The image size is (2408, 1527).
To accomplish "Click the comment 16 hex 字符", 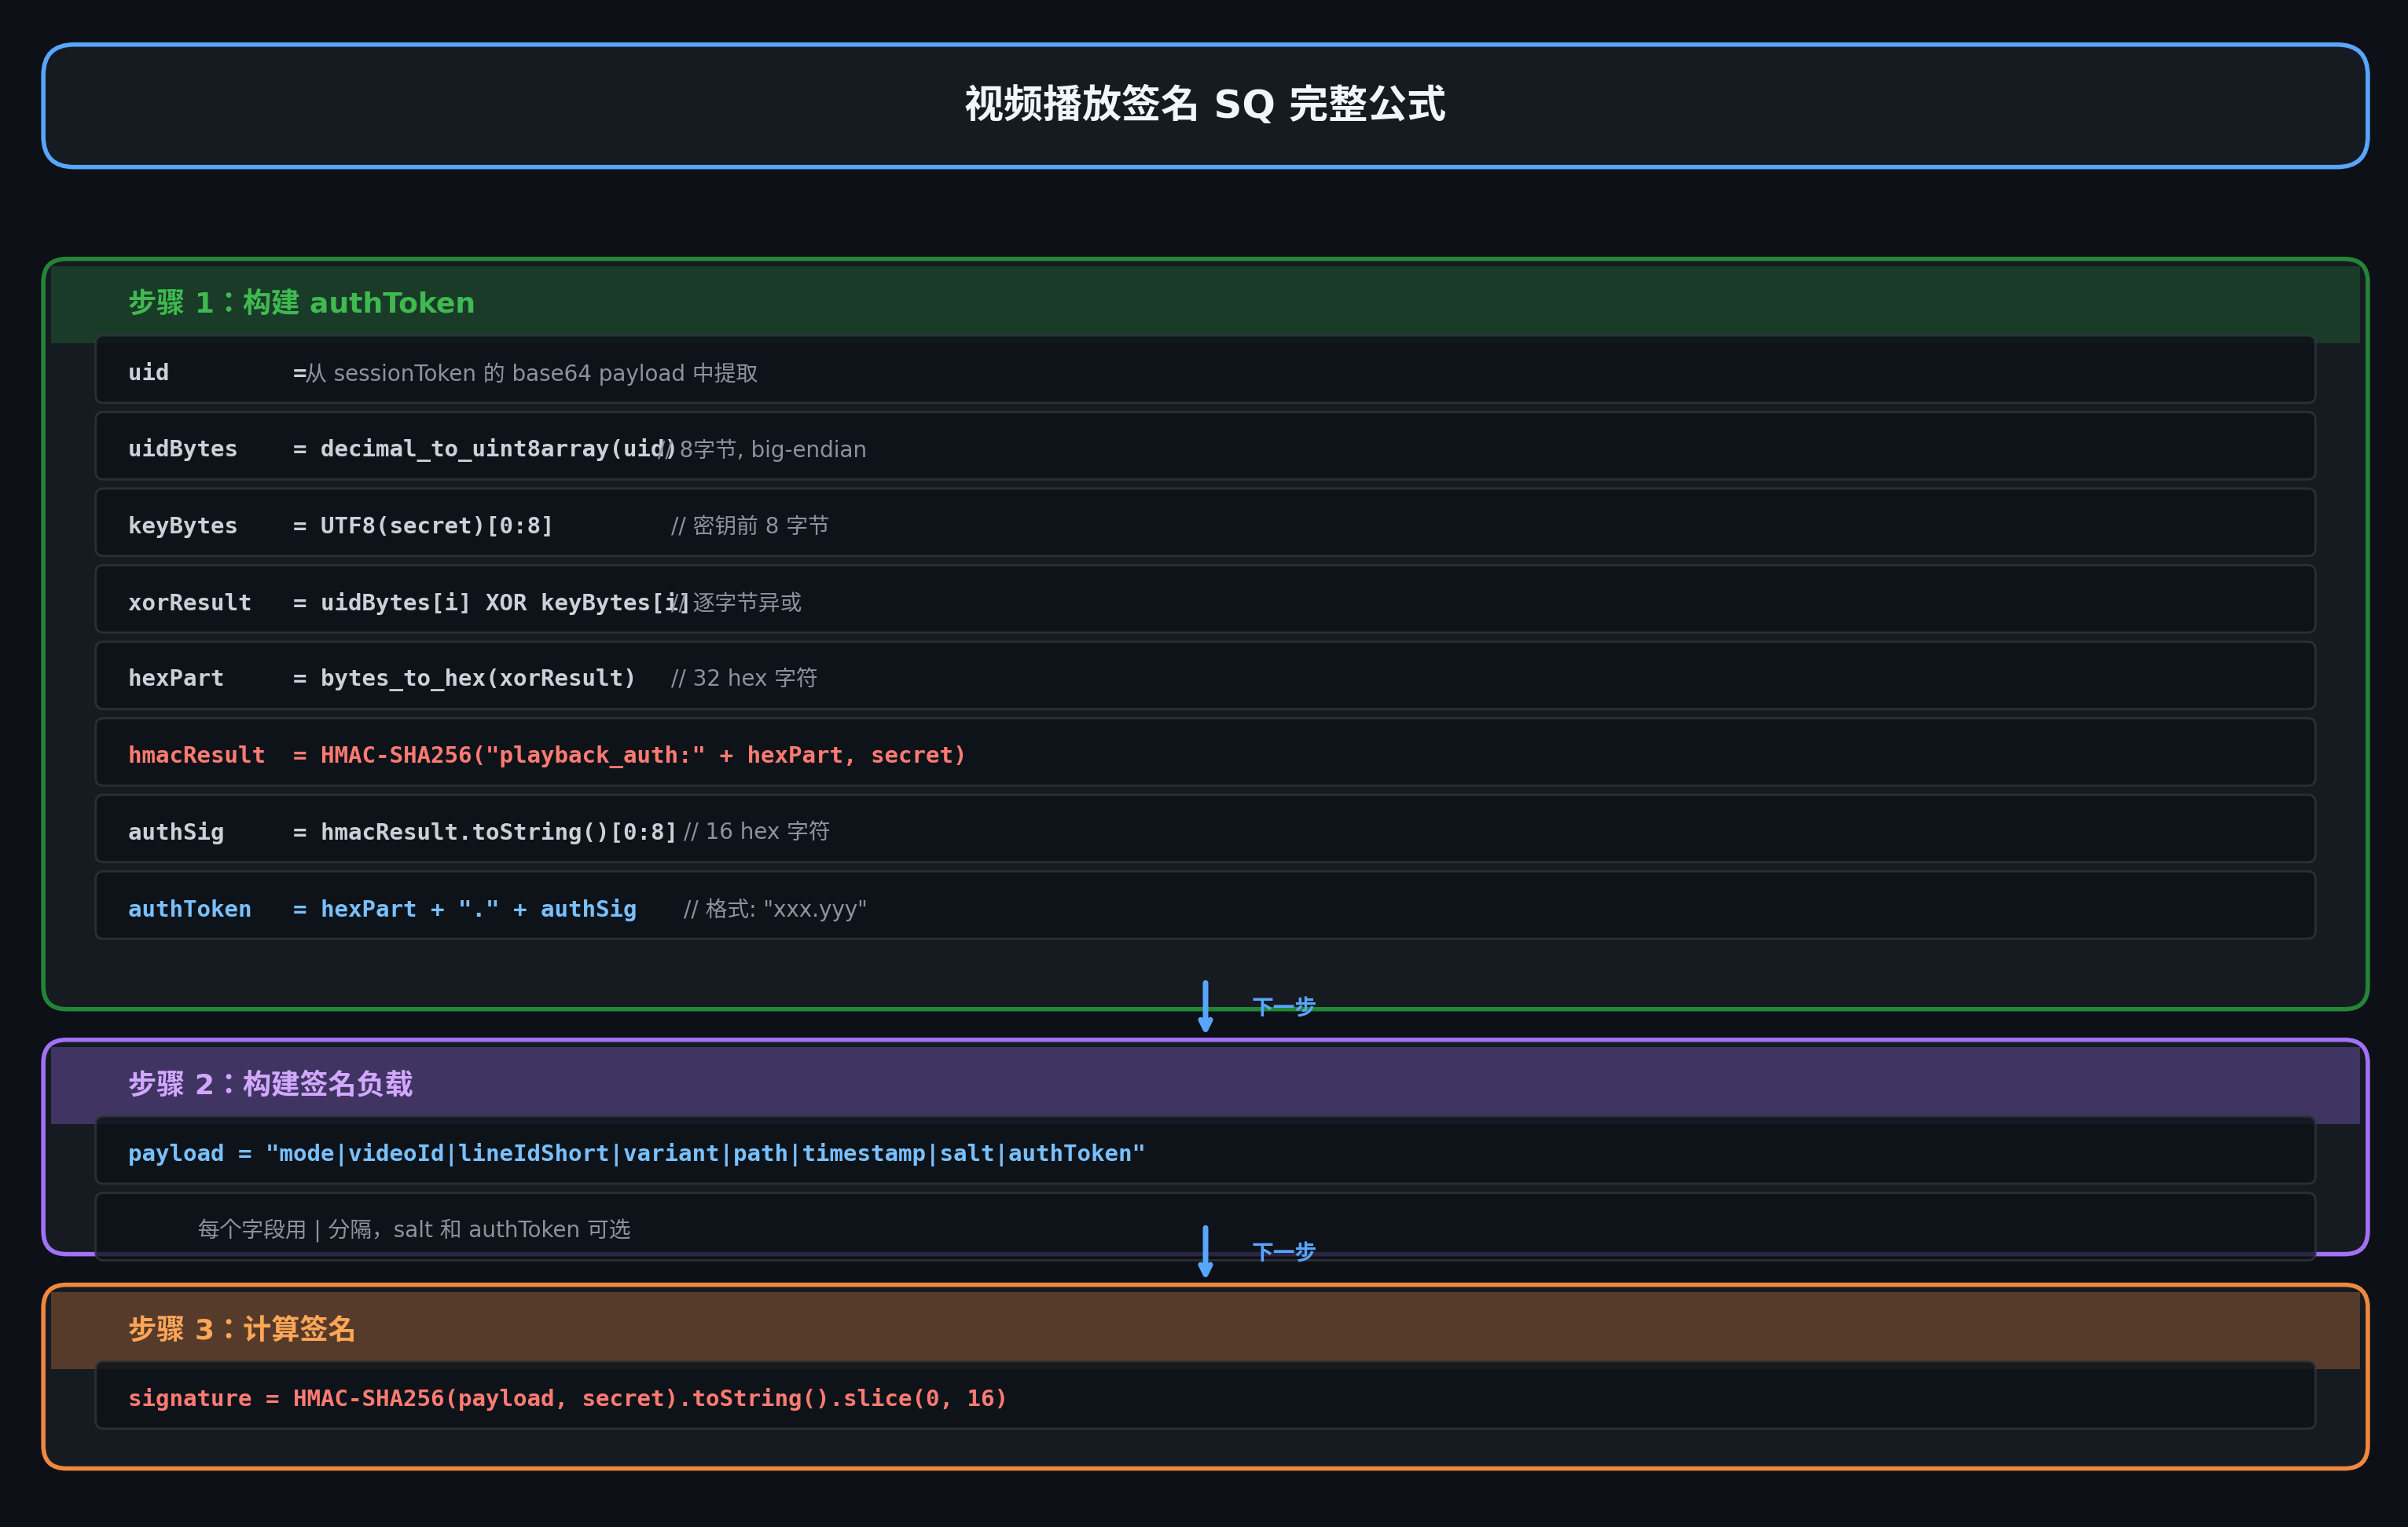I will [757, 832].
